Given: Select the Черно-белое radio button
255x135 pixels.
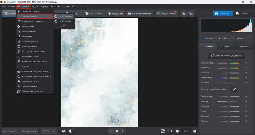Looking at the screenshot, I should click(x=216, y=38).
